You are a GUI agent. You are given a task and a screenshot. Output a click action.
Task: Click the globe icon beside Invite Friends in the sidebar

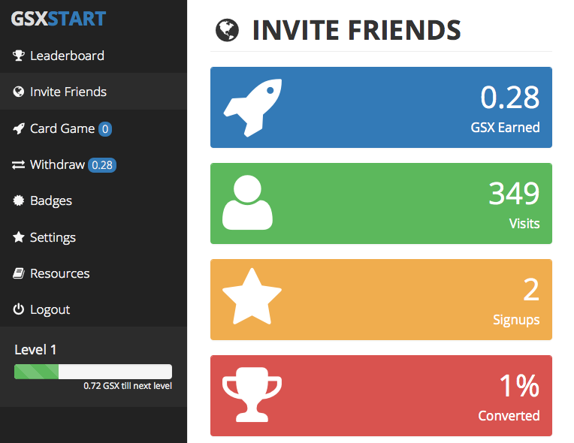18,92
